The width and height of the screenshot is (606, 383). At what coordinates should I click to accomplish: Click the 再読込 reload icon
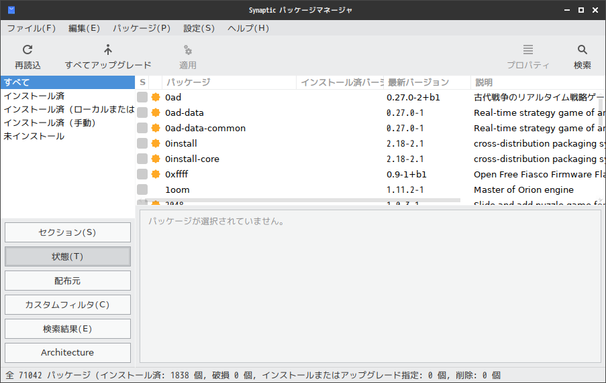click(28, 50)
